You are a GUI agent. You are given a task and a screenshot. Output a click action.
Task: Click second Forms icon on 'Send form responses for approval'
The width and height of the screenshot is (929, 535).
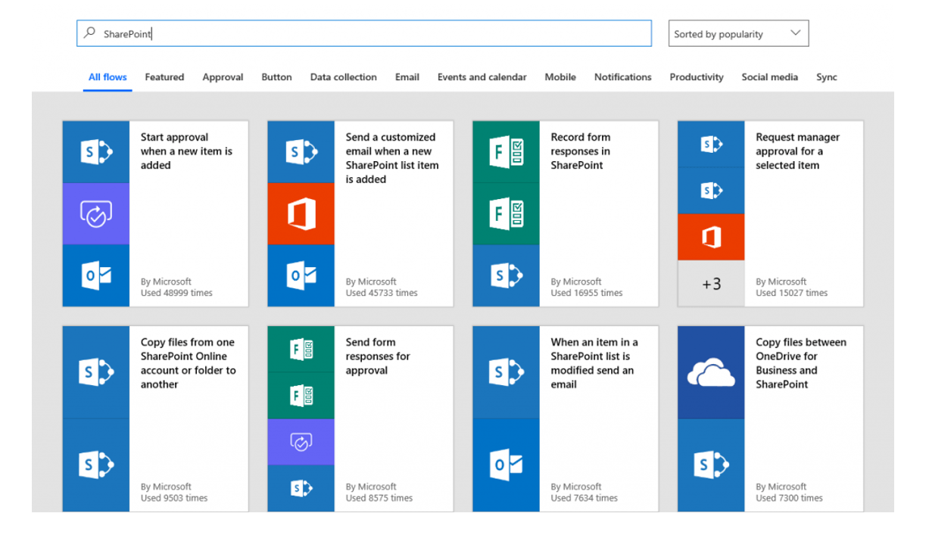(x=301, y=395)
